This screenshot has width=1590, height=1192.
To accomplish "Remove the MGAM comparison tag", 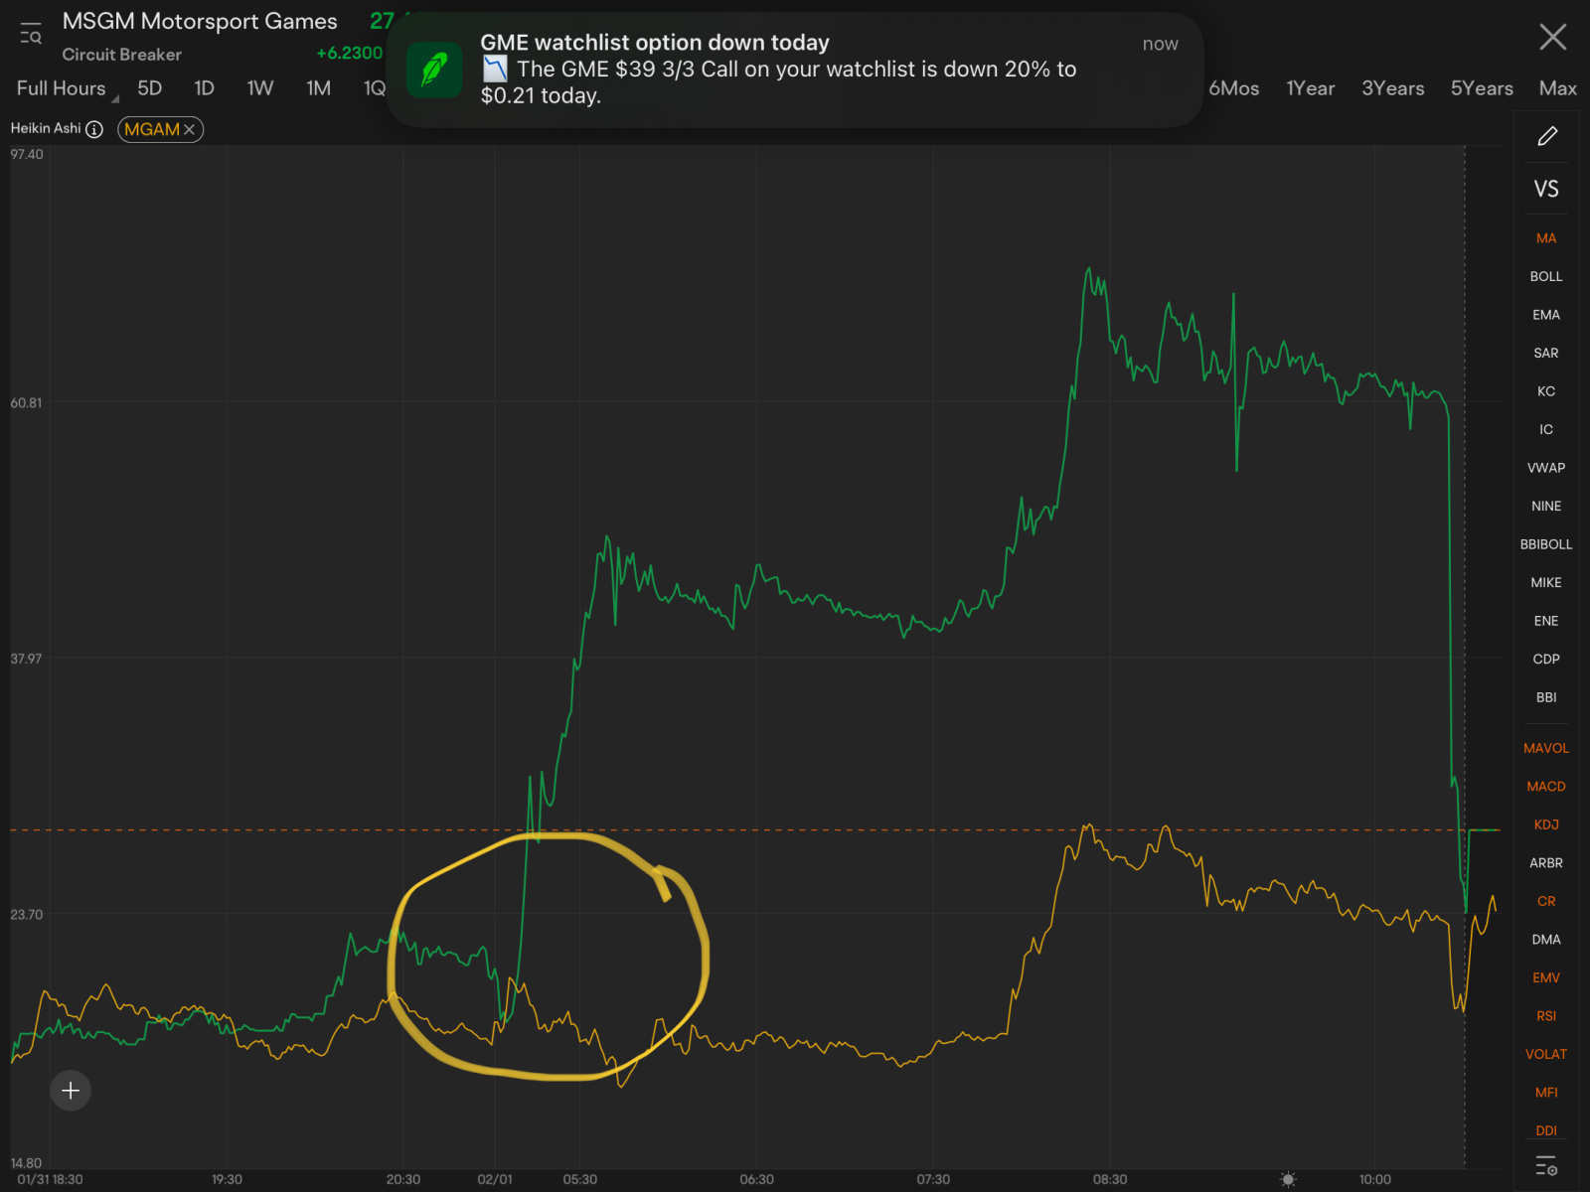I will (189, 129).
